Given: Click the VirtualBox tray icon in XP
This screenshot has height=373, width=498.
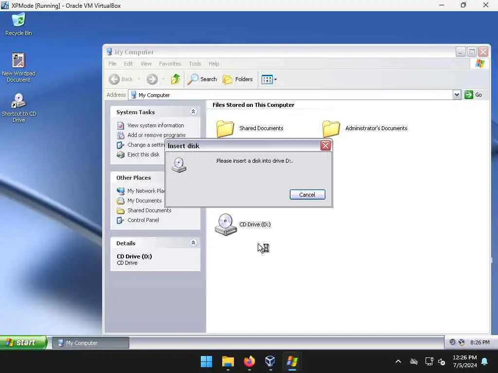Looking at the screenshot, I should pyautogui.click(x=462, y=342).
